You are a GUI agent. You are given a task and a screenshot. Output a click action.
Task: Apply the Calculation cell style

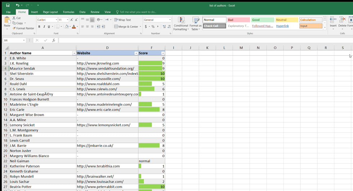click(310, 20)
